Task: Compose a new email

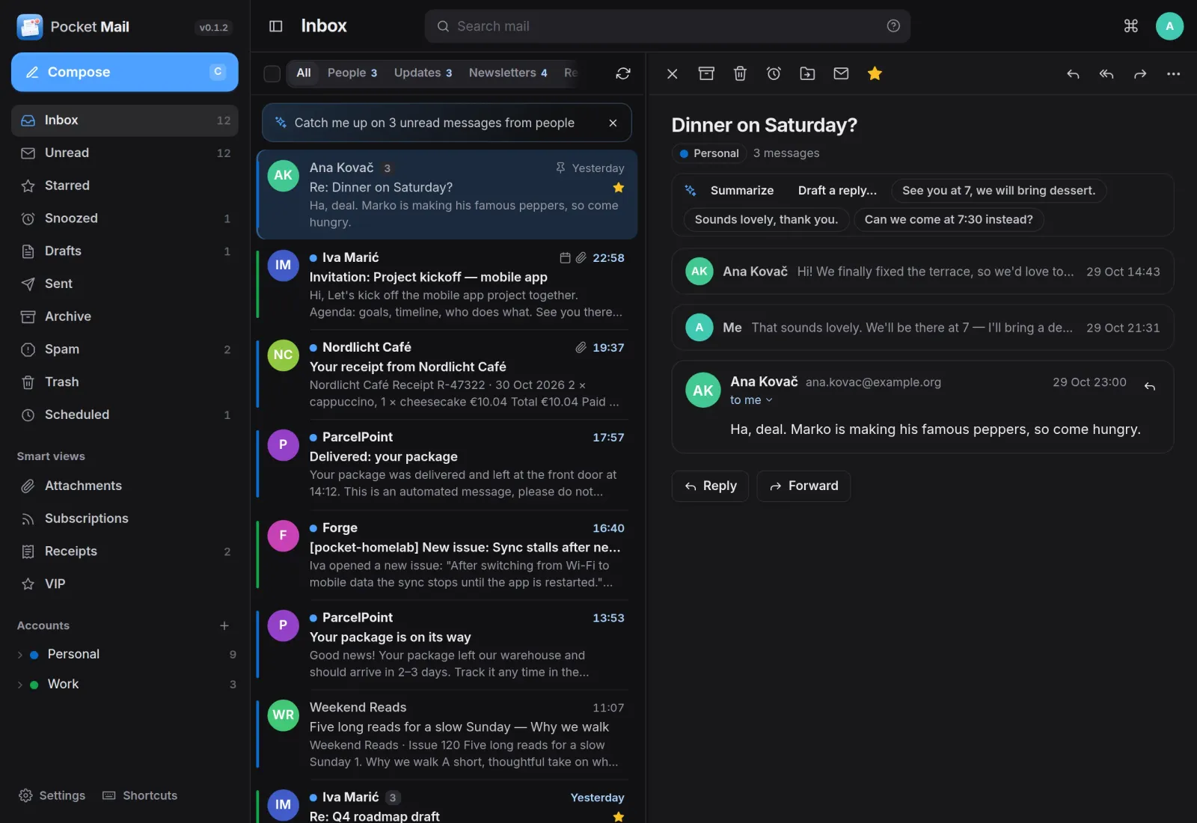Action: point(125,72)
